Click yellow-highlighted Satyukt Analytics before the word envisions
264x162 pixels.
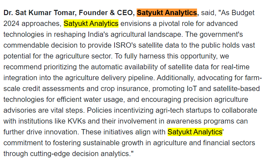pyautogui.click(x=91, y=24)
